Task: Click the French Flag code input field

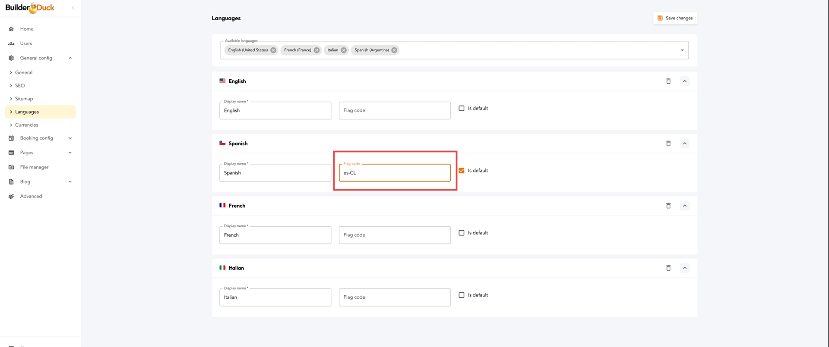Action: 394,235
